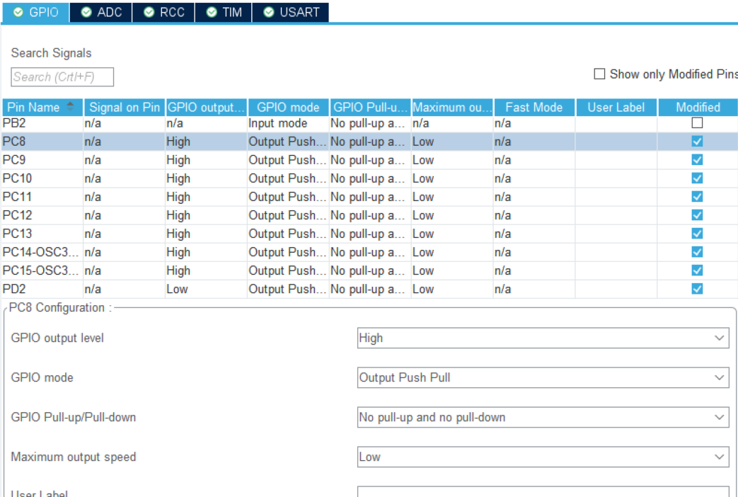
Task: Click the GPIO tab check icon
Action: tap(18, 12)
